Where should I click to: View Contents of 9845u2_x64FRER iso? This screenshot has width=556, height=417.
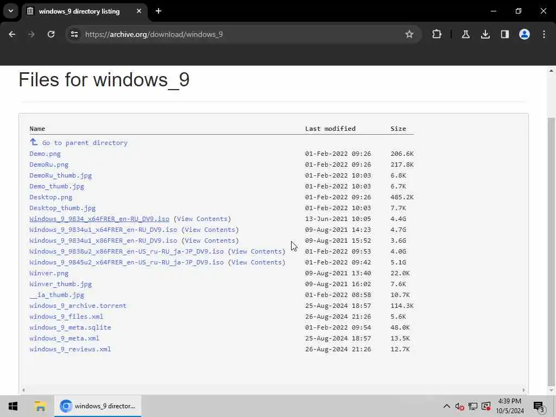pos(256,262)
